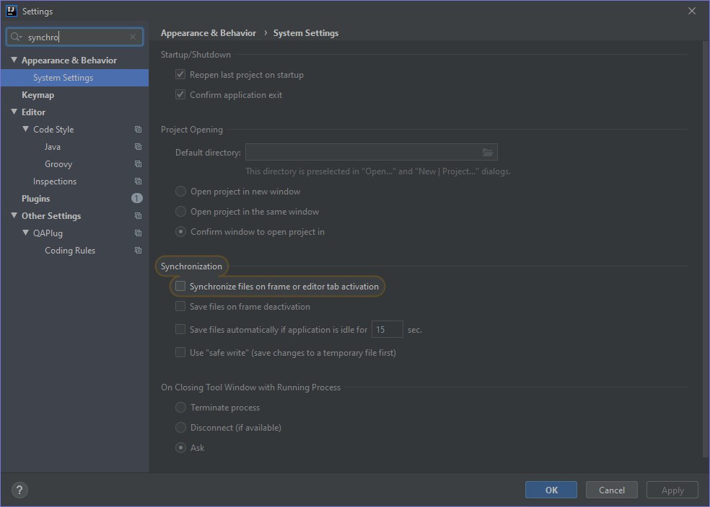This screenshot has height=507, width=710.
Task: Enable Use "safe write" checkbox
Action: click(180, 352)
